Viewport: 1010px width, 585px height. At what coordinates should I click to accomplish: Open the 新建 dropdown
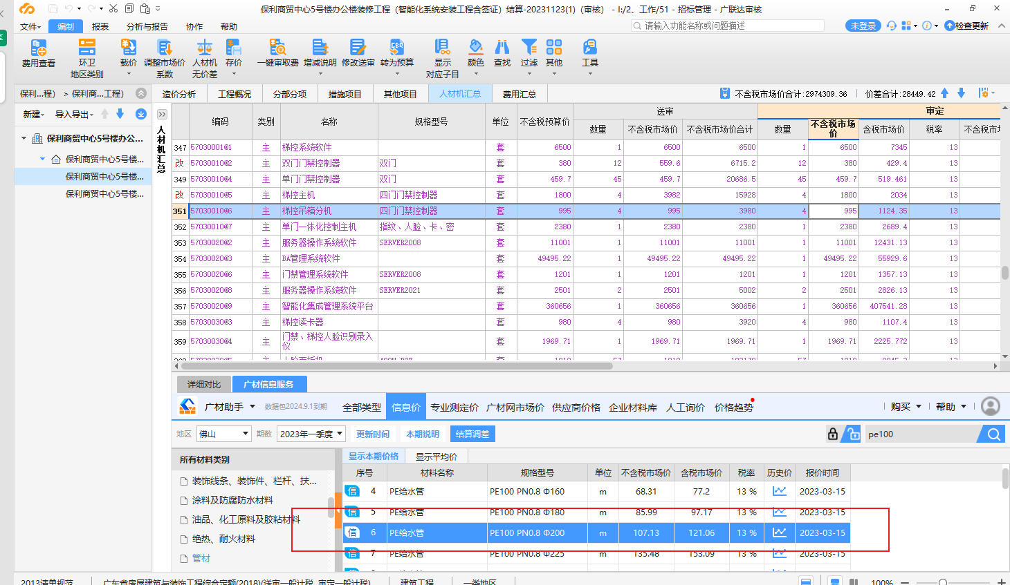click(33, 114)
